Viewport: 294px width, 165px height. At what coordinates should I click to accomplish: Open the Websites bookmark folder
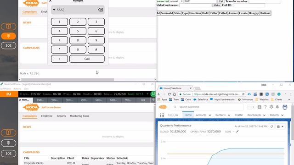click(262, 99)
